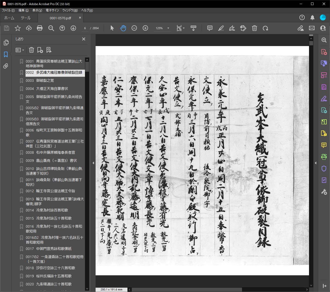Image resolution: width=330 pixels, height=292 pixels.
Task: Close the しおり bookmarks panel
Action: pyautogui.click(x=84, y=39)
